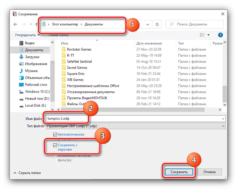Toggle 'Автоматическое расширение' checkbox
The image size is (237, 189).
coord(55,134)
